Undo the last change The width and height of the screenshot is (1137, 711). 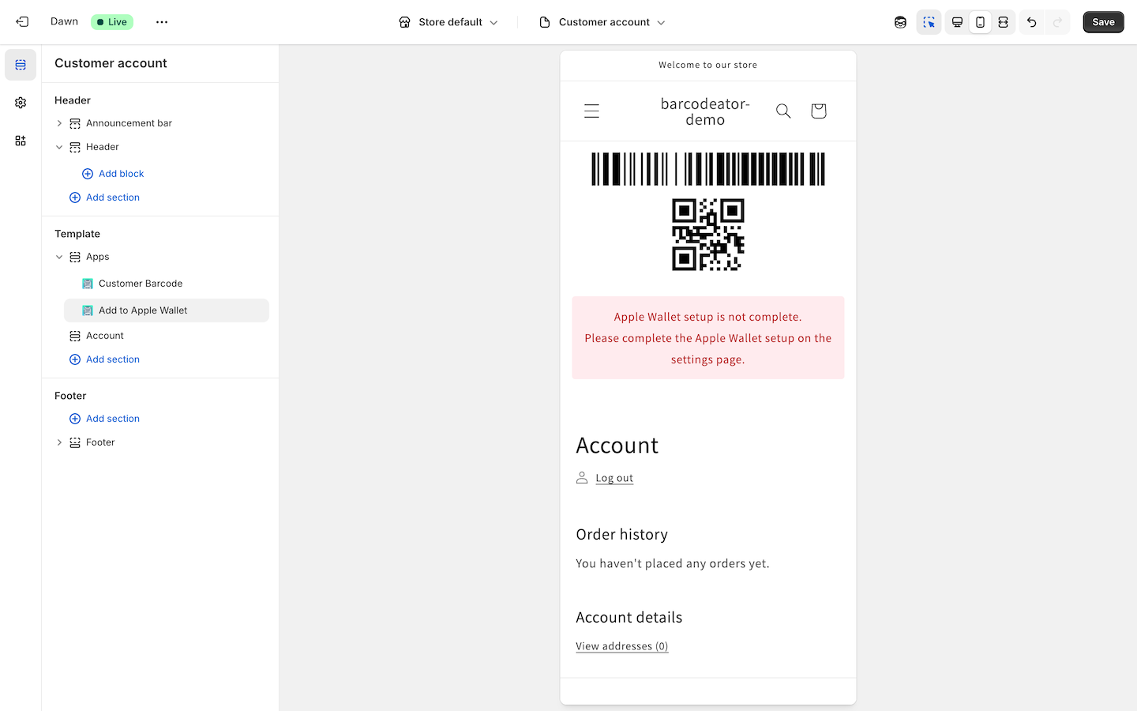(1031, 21)
